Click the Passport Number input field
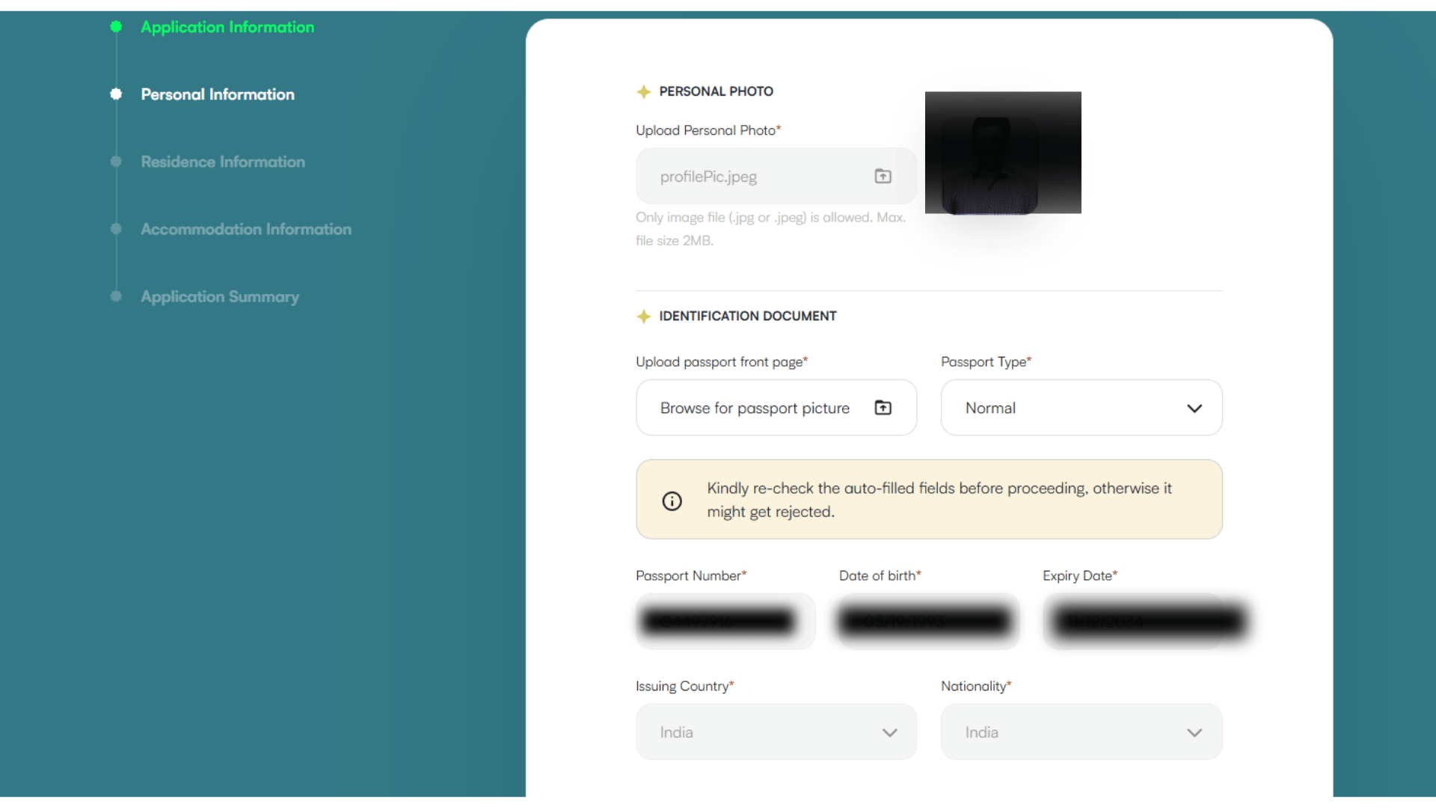Screen dimensions: 1436x808 tap(724, 621)
